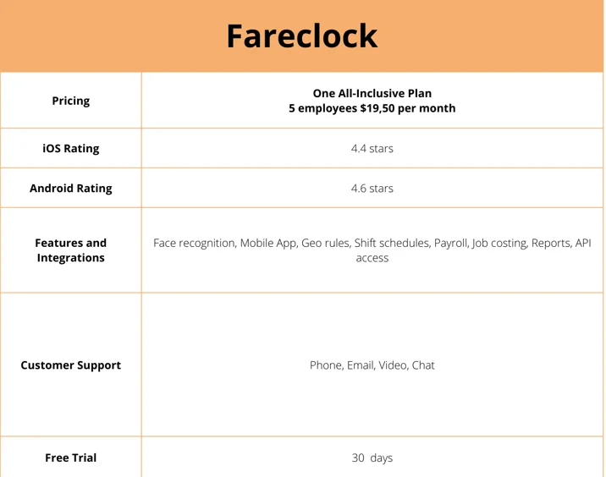606x477 pixels.
Task: Click the Job costing feature text
Action: pos(499,243)
